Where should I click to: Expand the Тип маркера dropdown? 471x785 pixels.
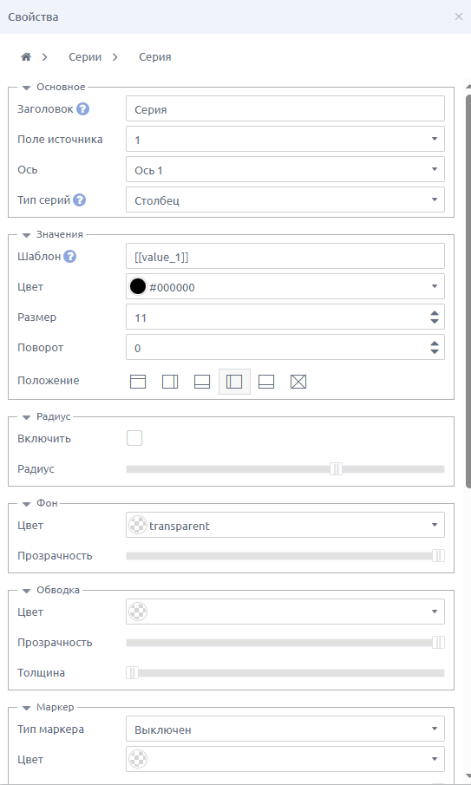pos(285,729)
